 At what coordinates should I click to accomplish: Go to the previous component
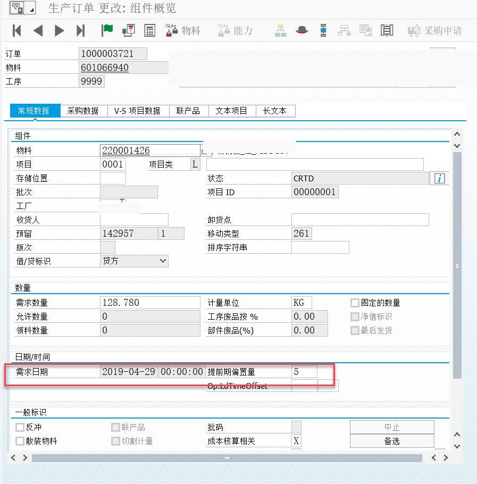click(x=37, y=31)
